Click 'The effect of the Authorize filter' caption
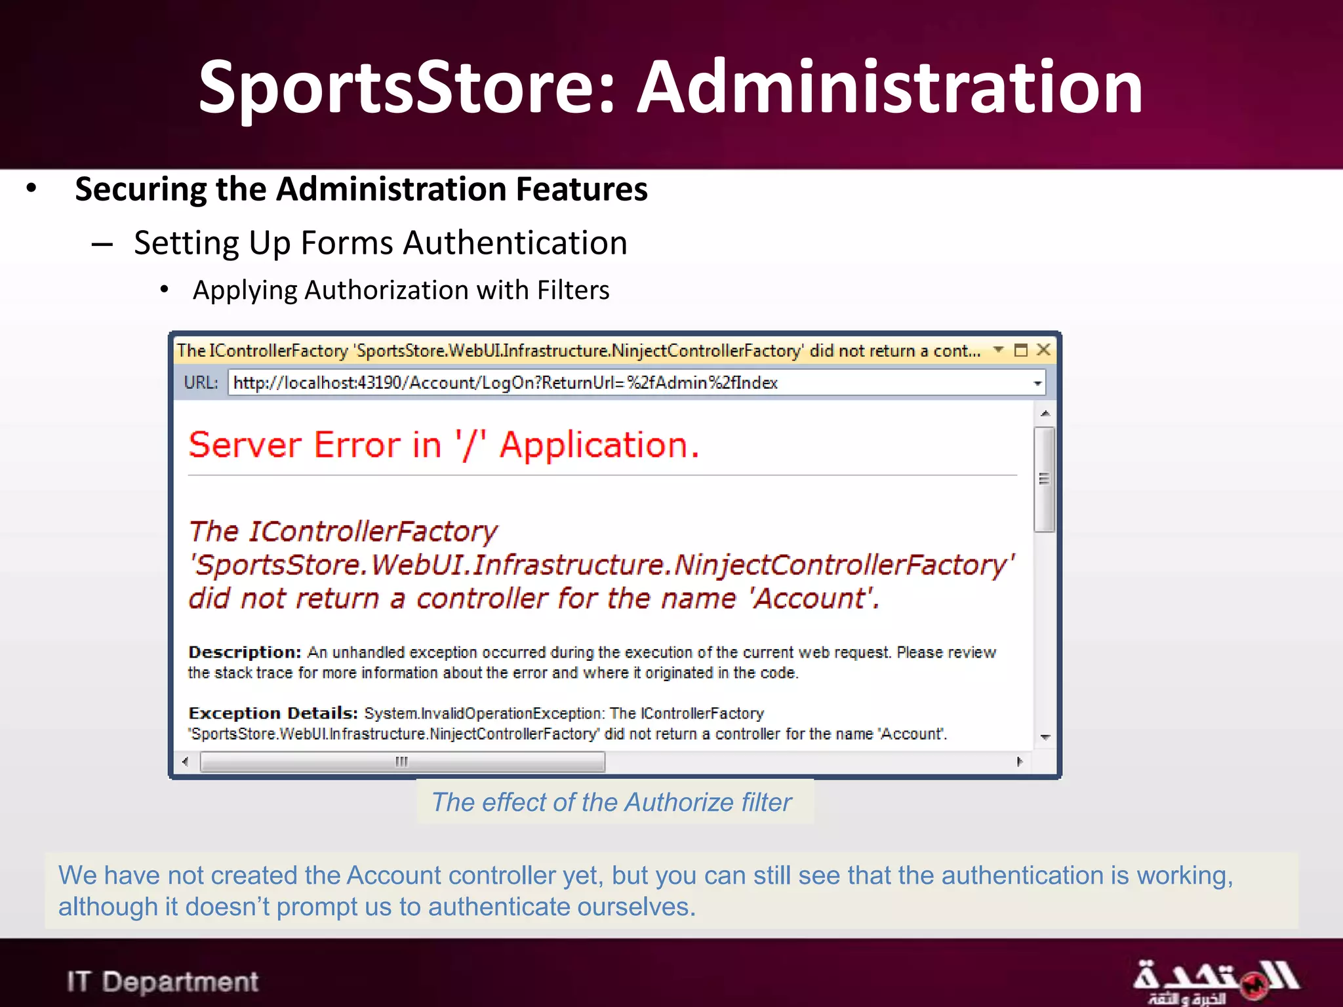This screenshot has height=1007, width=1343. pyautogui.click(x=611, y=802)
